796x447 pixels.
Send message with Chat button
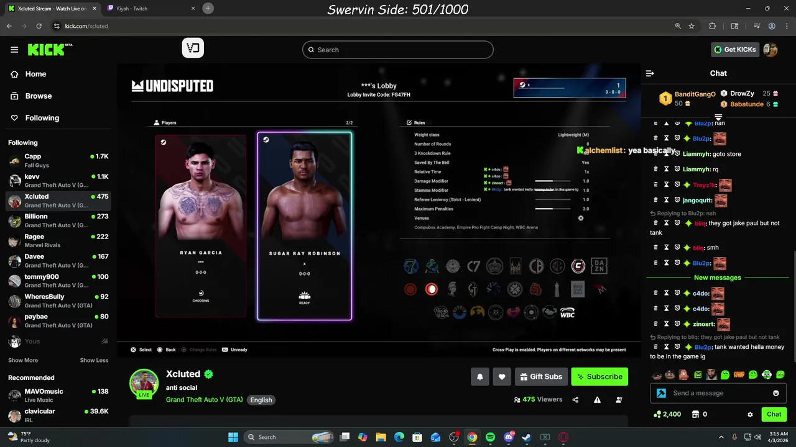pos(774,414)
